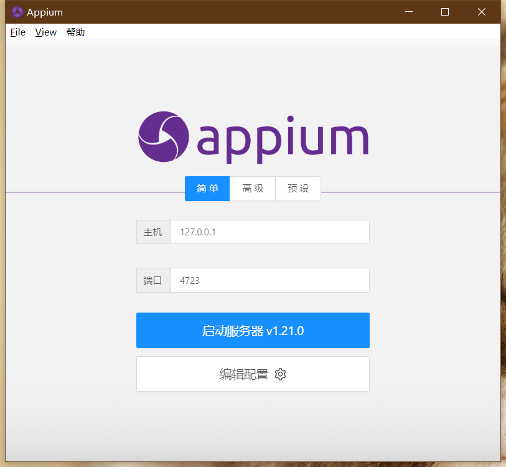Minimize the Appium window
The height and width of the screenshot is (467, 506).
(409, 12)
